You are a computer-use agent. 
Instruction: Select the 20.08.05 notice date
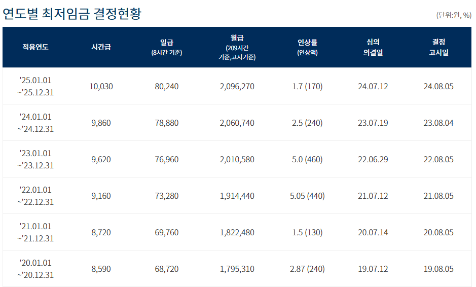438,232
